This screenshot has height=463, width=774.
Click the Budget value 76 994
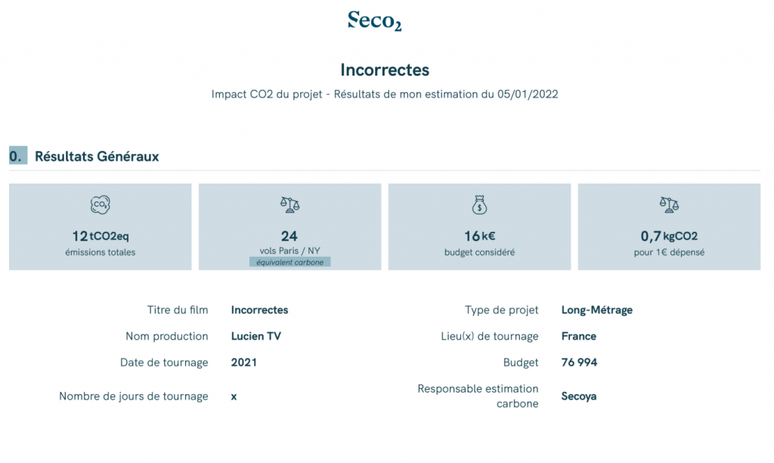(579, 363)
